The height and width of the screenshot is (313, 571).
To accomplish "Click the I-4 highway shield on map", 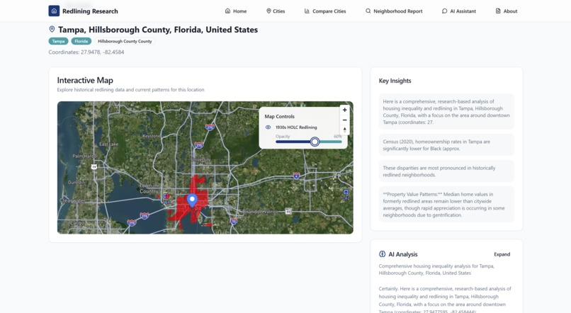I will point(296,176).
